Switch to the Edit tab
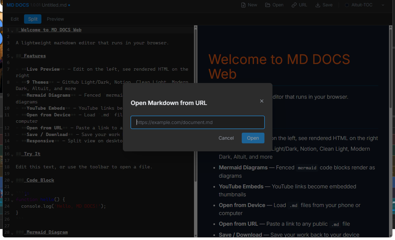395x240 pixels. tap(15, 19)
